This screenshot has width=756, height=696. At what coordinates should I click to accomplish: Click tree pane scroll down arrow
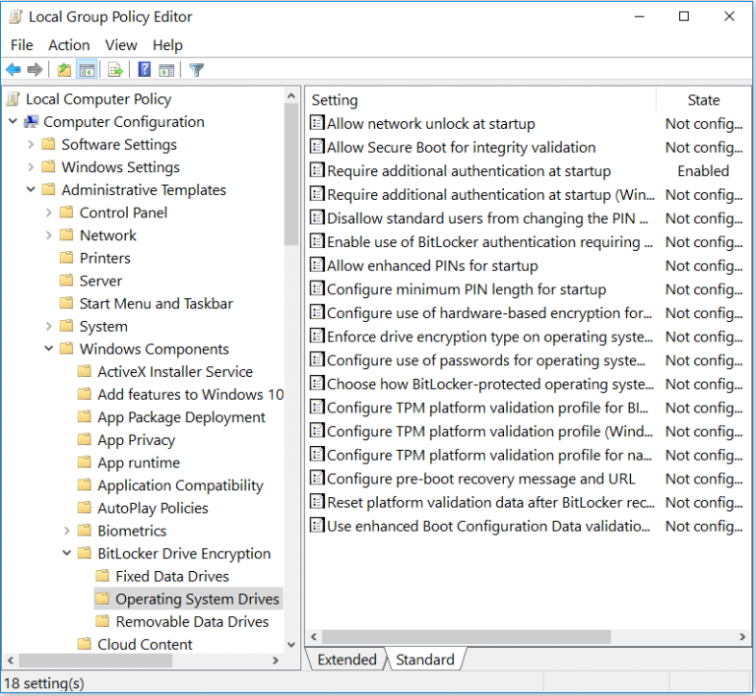coord(290,645)
